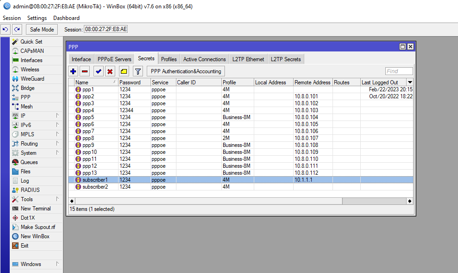Screen dimensions: 458x273
Task: Sort by the Password column header
Action: pos(134,83)
